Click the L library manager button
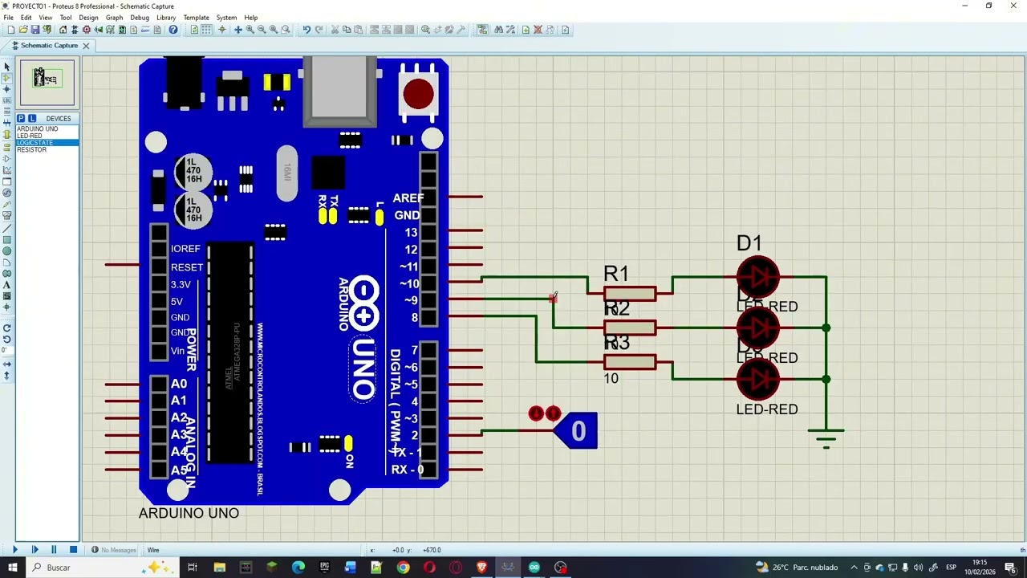 point(31,118)
